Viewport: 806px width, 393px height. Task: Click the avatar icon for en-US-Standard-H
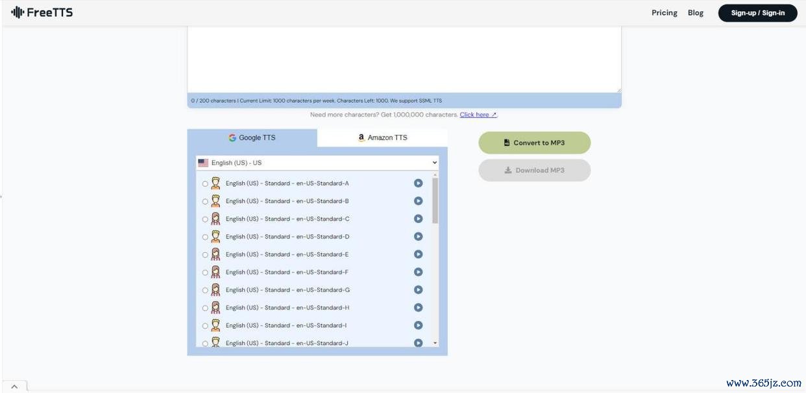[x=215, y=307]
